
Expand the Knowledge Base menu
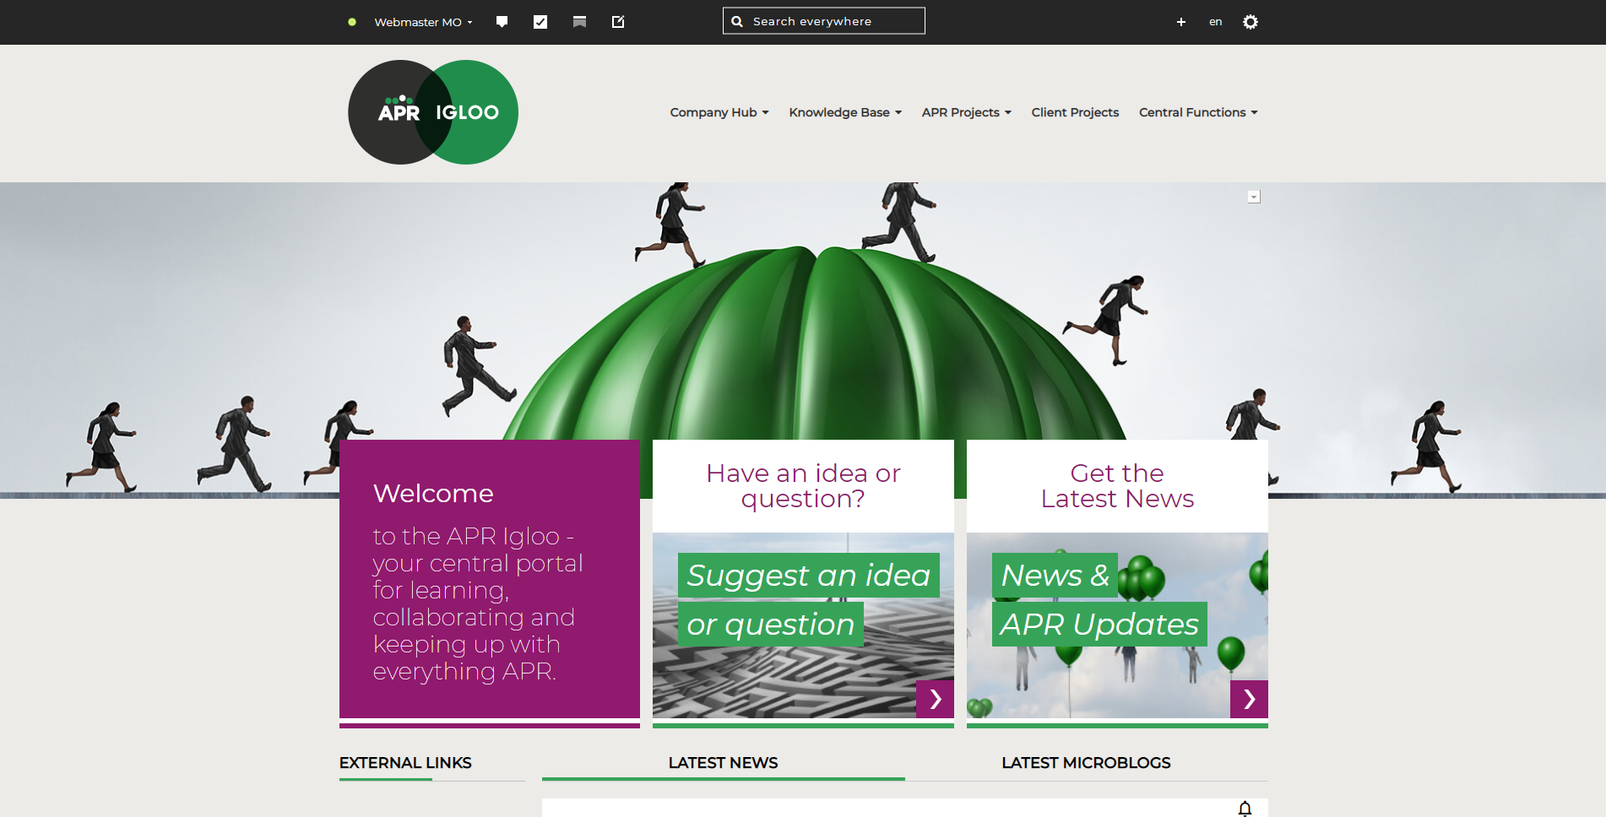point(844,112)
